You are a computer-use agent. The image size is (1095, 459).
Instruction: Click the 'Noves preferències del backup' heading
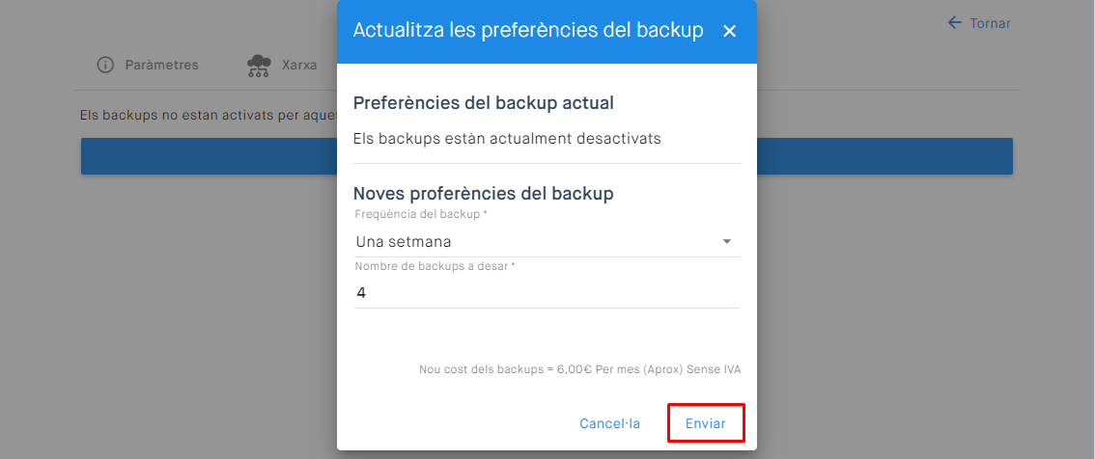point(484,194)
